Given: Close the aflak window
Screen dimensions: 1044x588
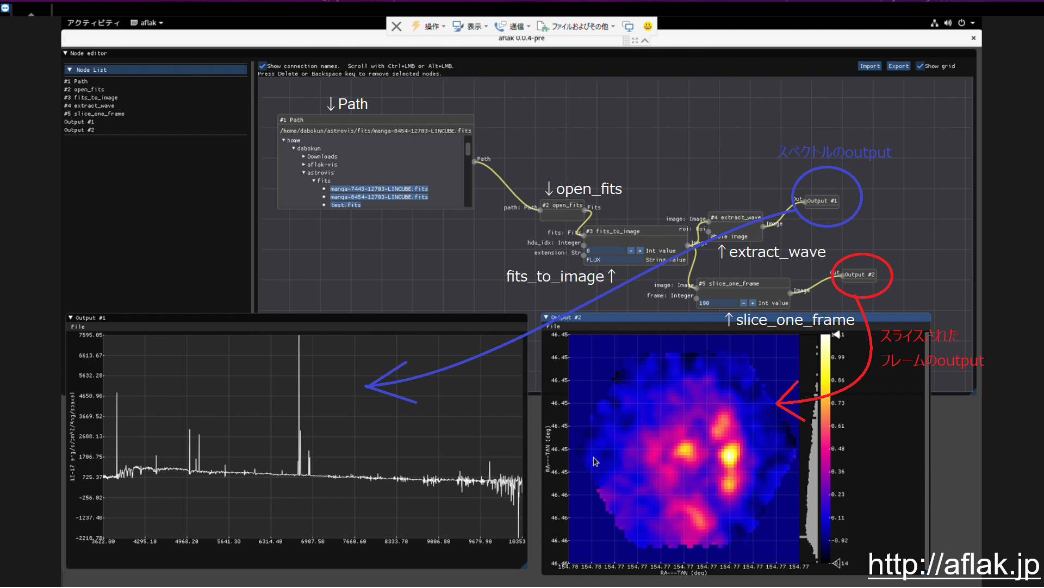Looking at the screenshot, I should pyautogui.click(x=973, y=38).
